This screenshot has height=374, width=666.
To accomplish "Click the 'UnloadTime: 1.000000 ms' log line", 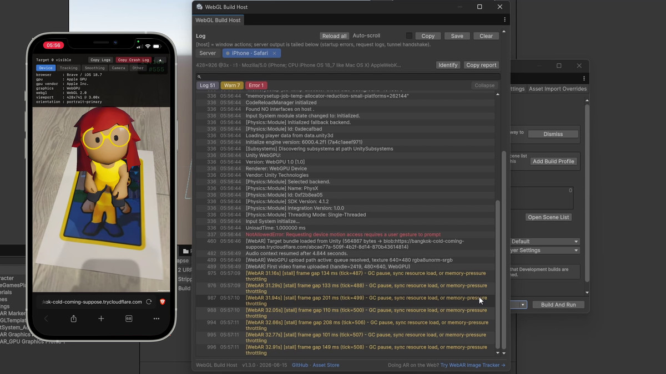I will coord(345,228).
